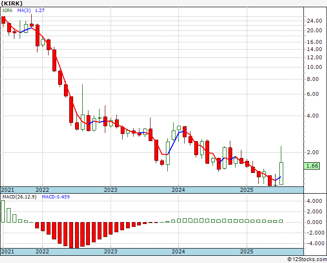
Task: Click the 1.66 current price tag
Action: (312, 166)
